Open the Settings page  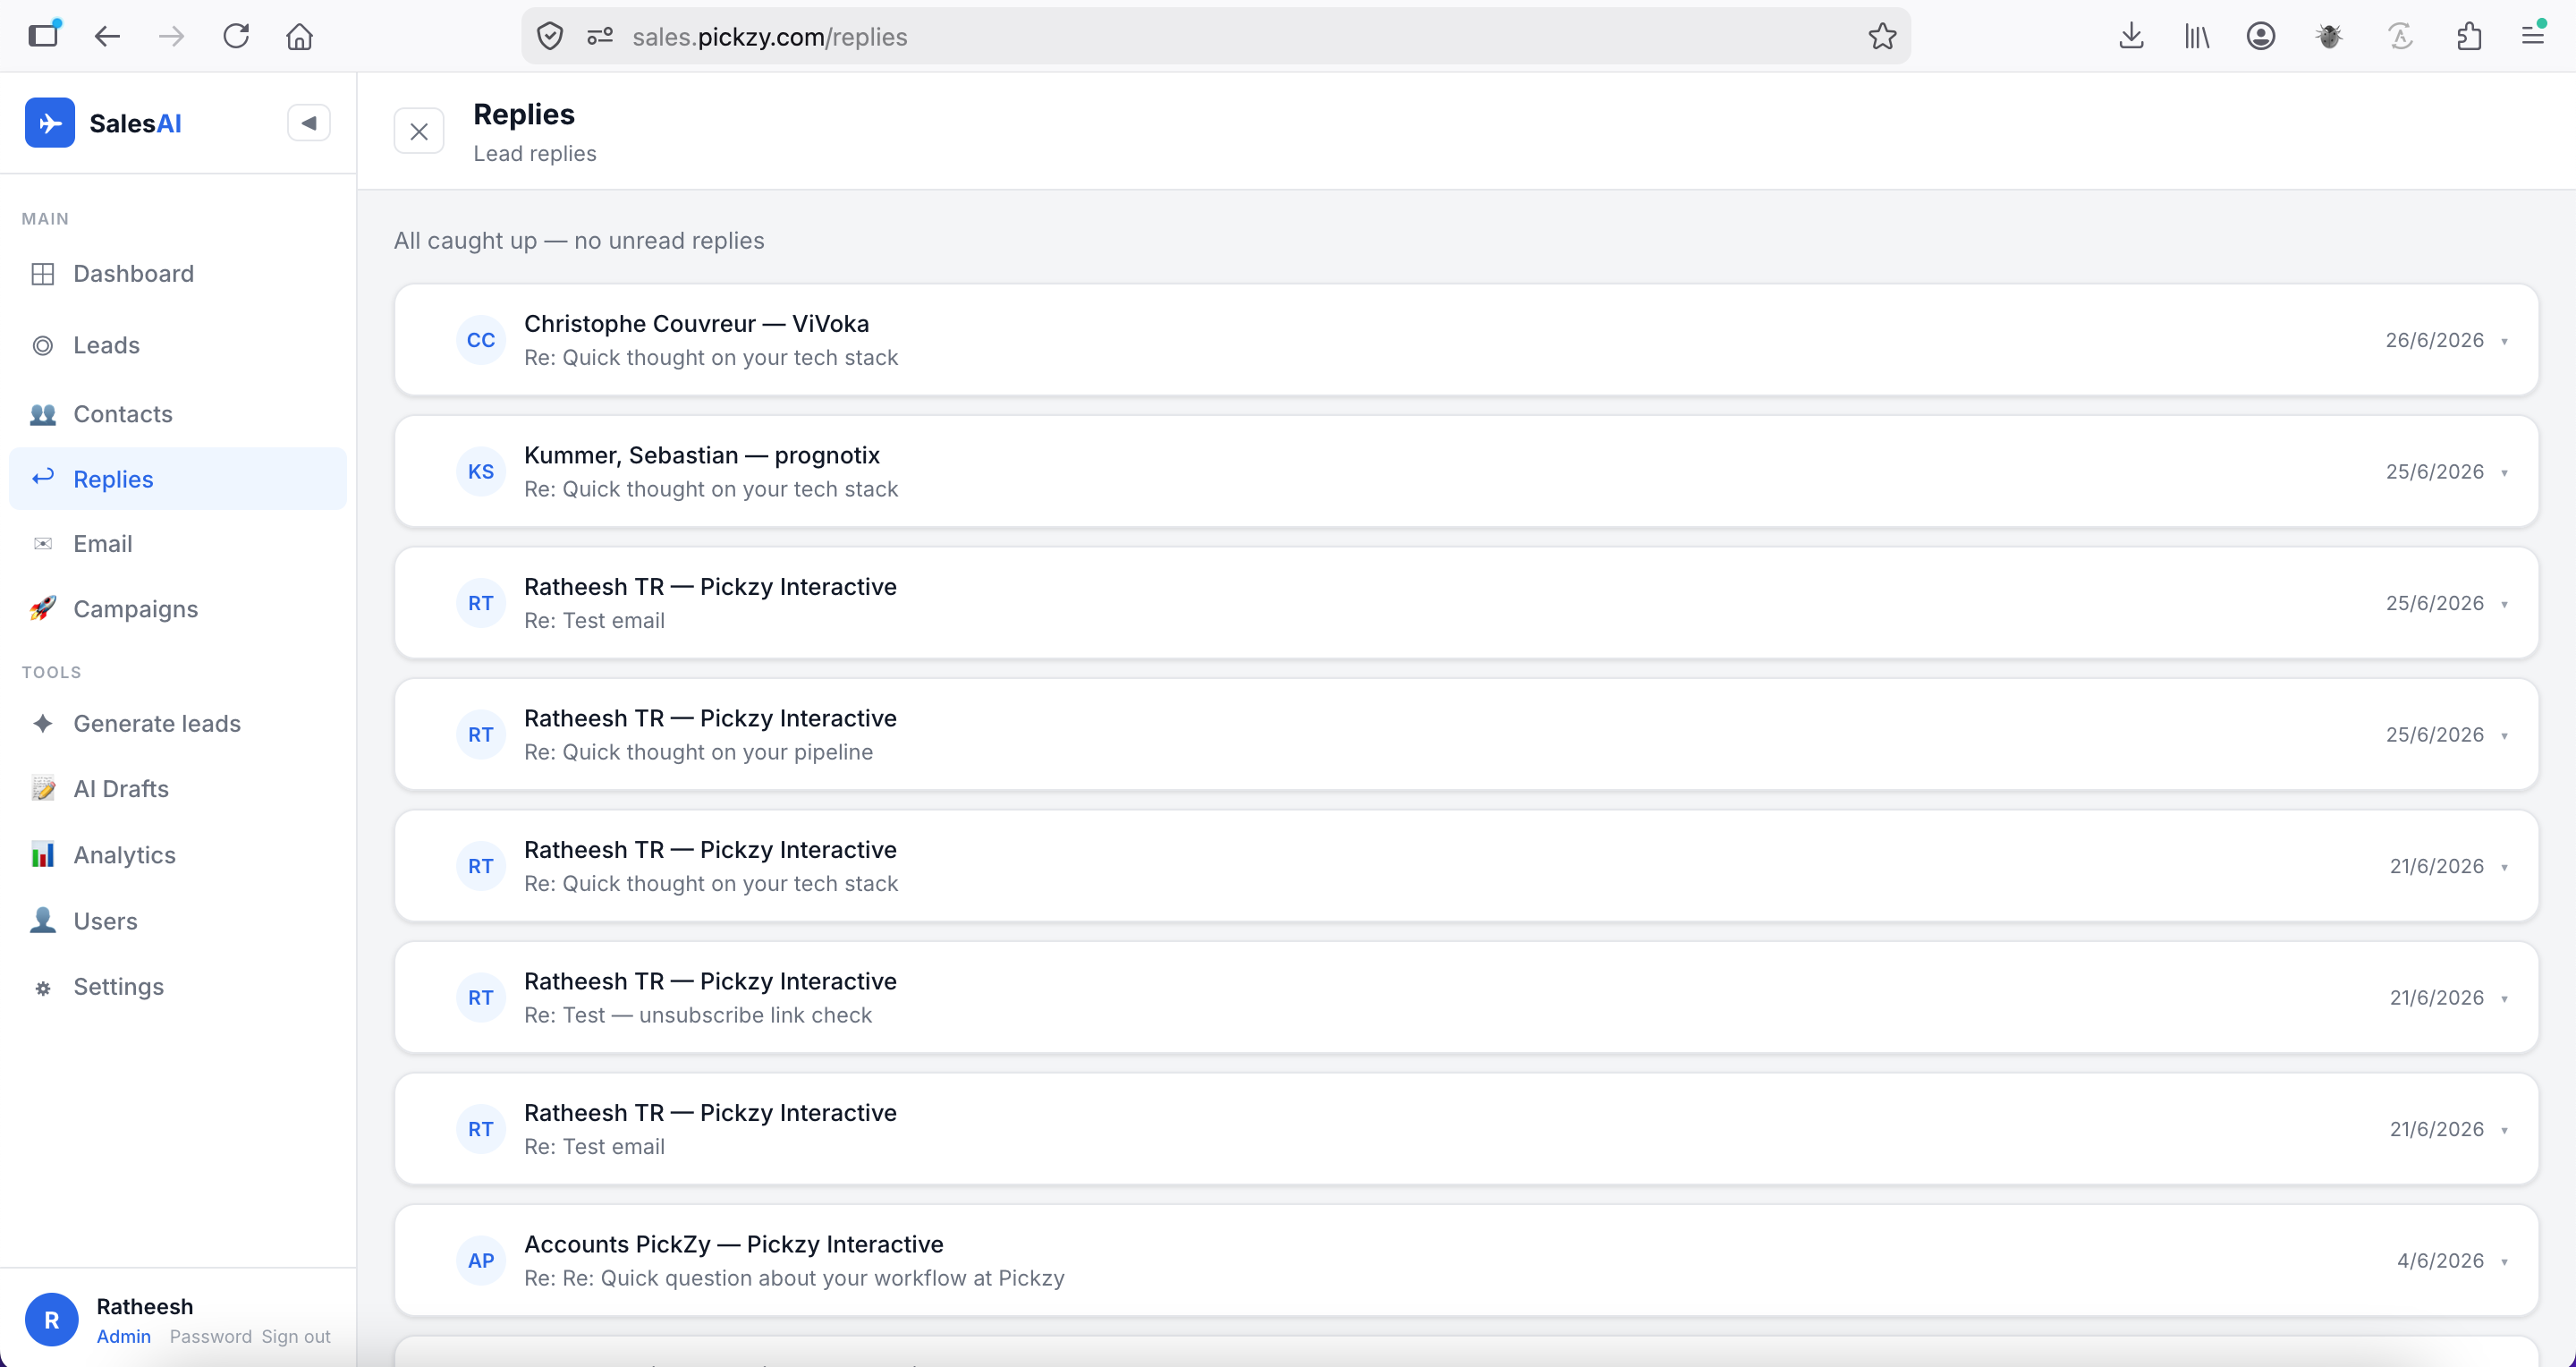pos(178,987)
